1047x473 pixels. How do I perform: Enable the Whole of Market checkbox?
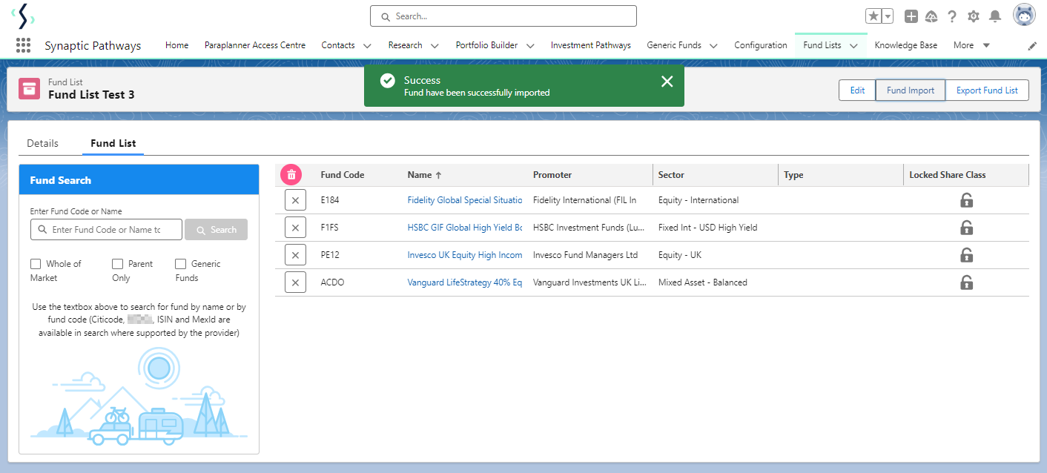pyautogui.click(x=36, y=264)
